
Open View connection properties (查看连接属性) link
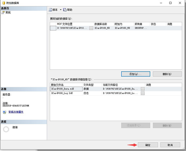(x=16, y=112)
